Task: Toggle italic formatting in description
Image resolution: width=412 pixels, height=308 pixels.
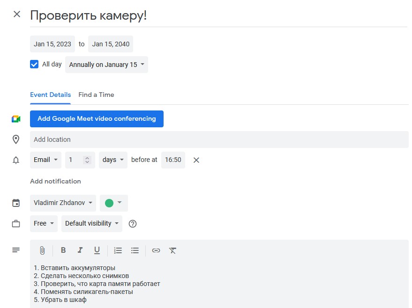Action: [80, 250]
